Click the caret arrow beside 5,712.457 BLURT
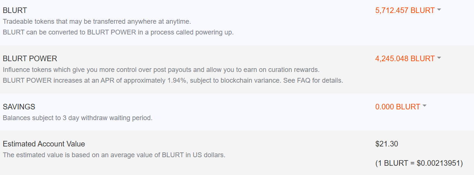This screenshot has width=474, height=175. tap(439, 10)
